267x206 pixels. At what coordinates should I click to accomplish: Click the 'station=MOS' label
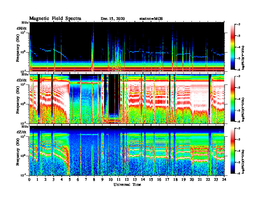coord(151,19)
